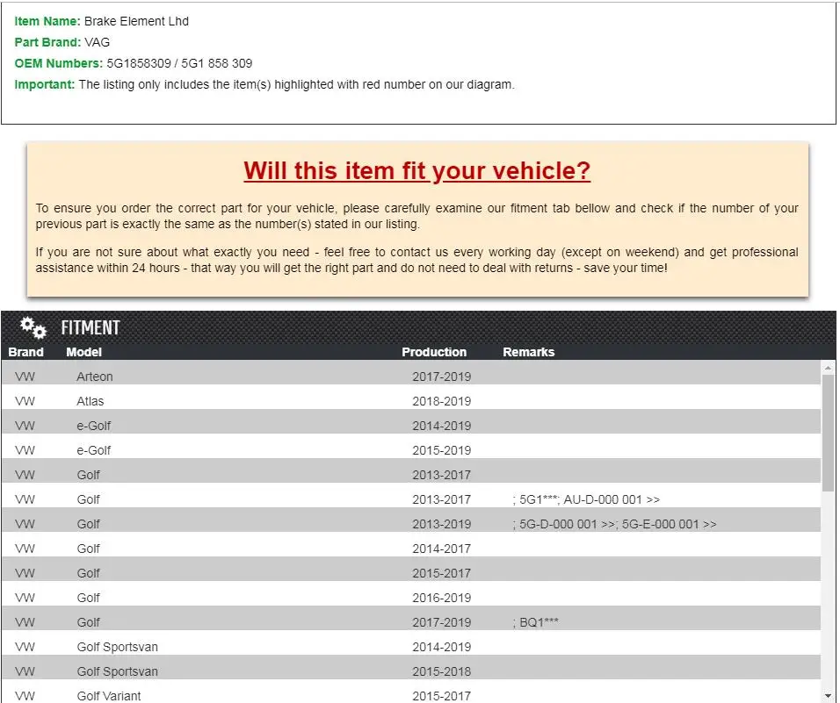
Task: Click the e-Golf 2015-2019 production cell
Action: 441,450
